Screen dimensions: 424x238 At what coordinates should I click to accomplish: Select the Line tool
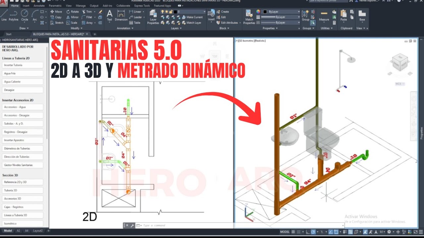(4, 15)
